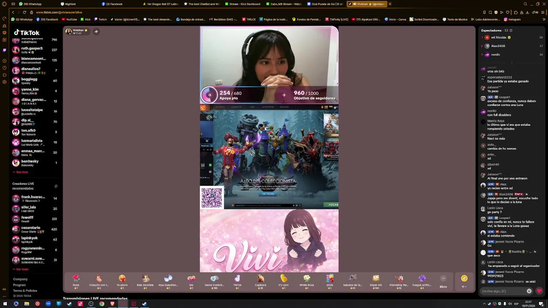Expand following list with See less
Screen dimensions: 548x308
pos(21,172)
